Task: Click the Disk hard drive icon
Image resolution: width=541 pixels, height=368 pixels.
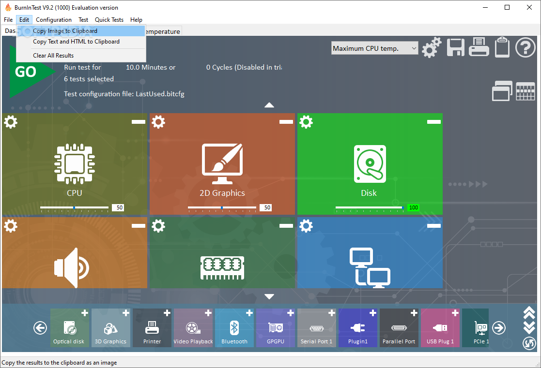Action: (370, 163)
